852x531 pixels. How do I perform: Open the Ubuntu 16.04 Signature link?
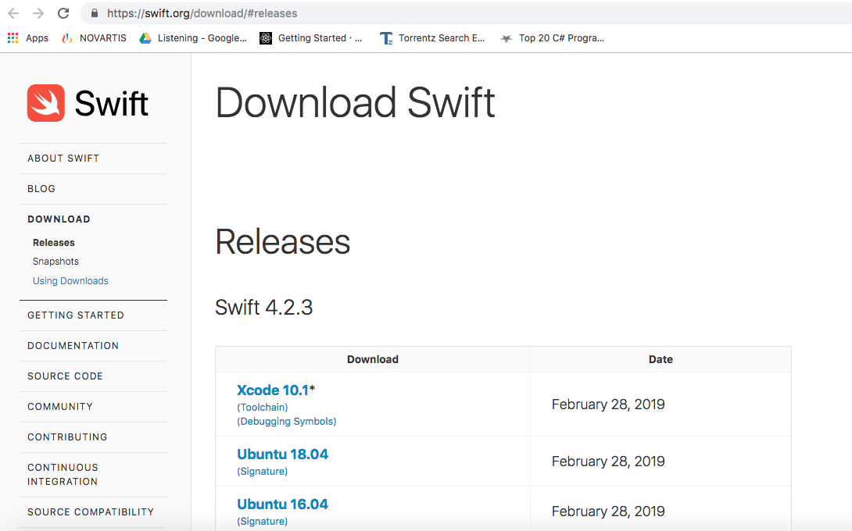coord(262,522)
